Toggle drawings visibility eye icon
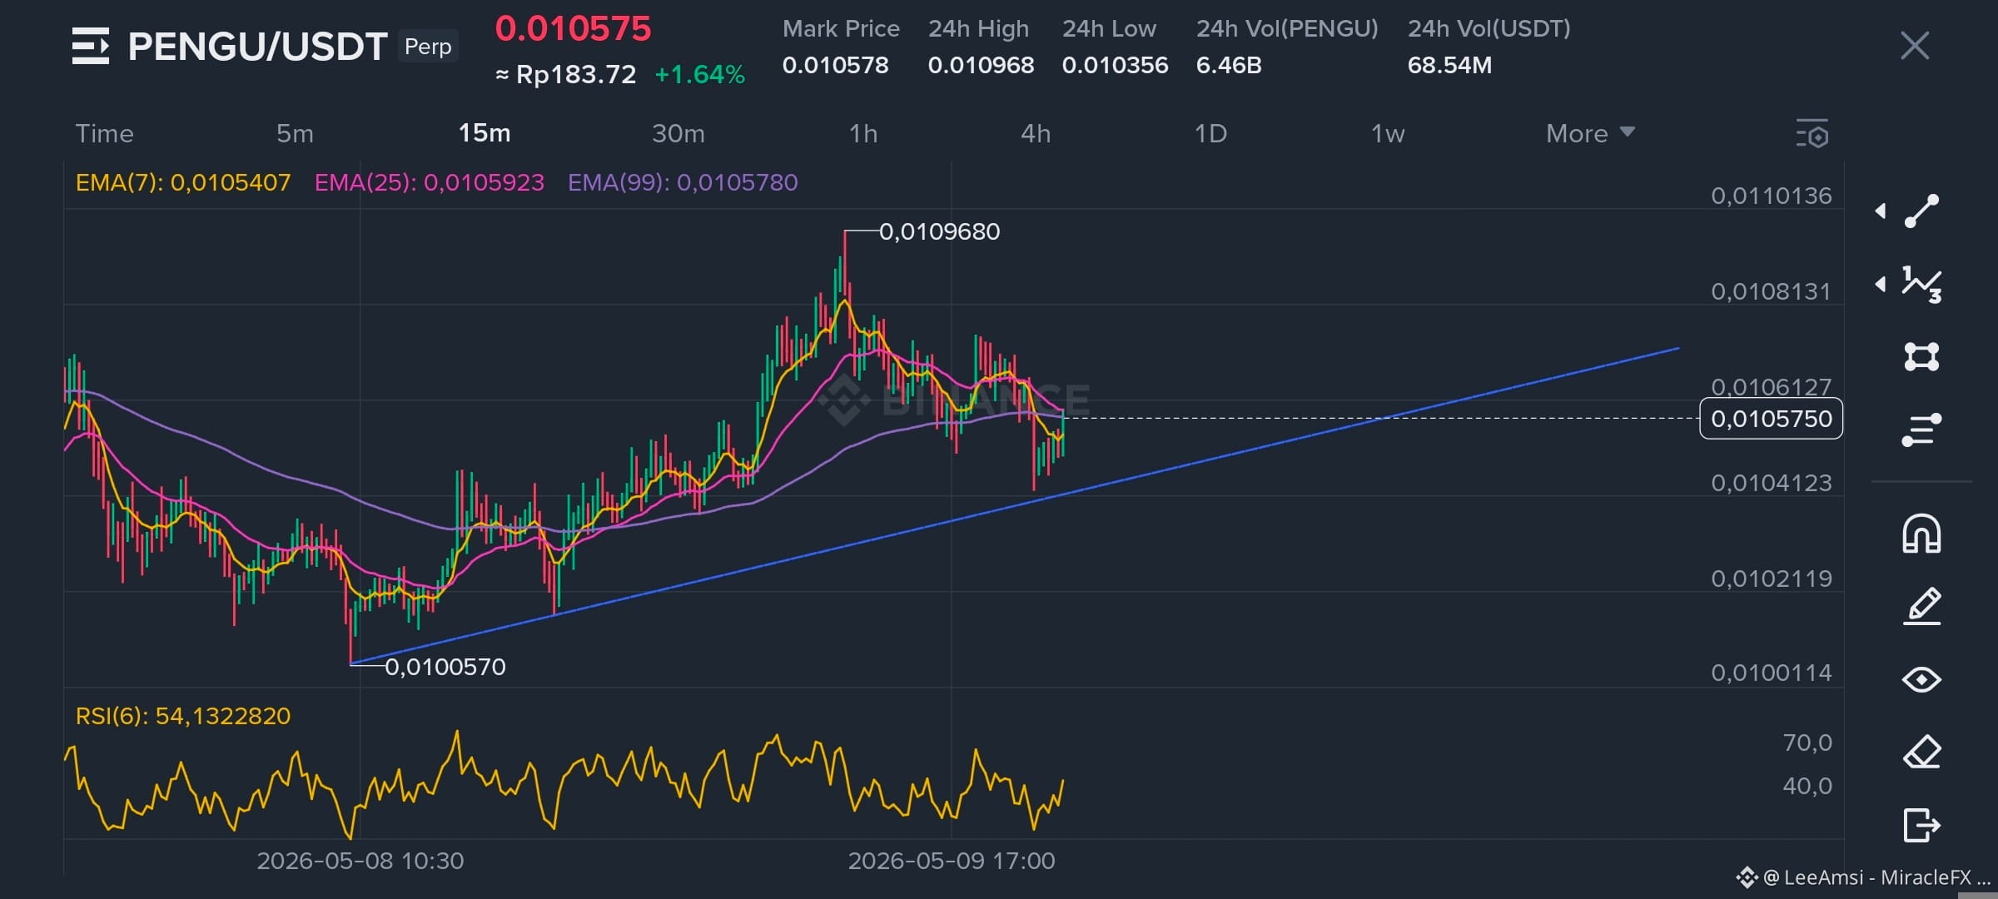1998x899 pixels. pyautogui.click(x=1921, y=680)
